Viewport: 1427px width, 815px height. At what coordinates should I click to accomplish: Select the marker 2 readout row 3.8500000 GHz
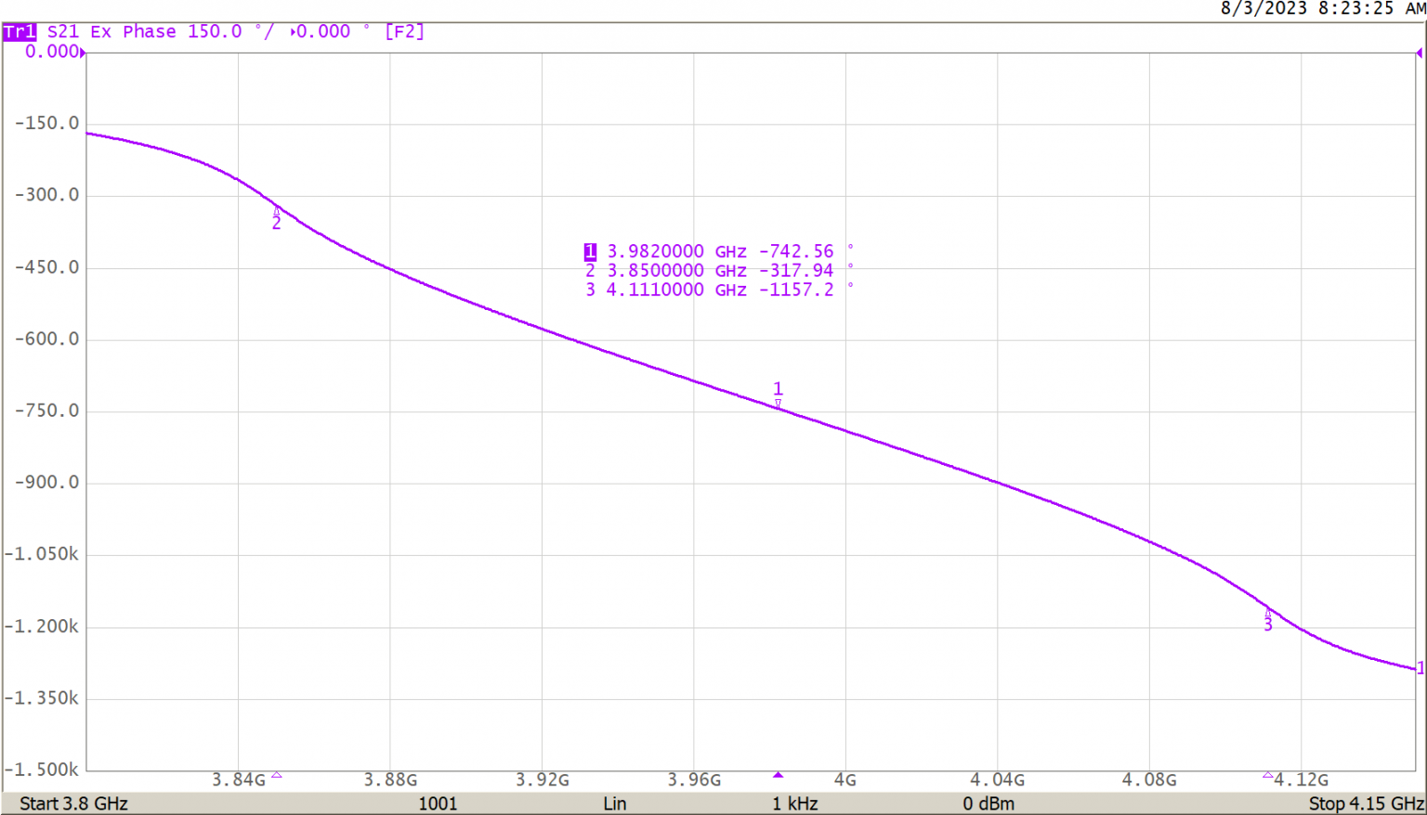point(711,271)
